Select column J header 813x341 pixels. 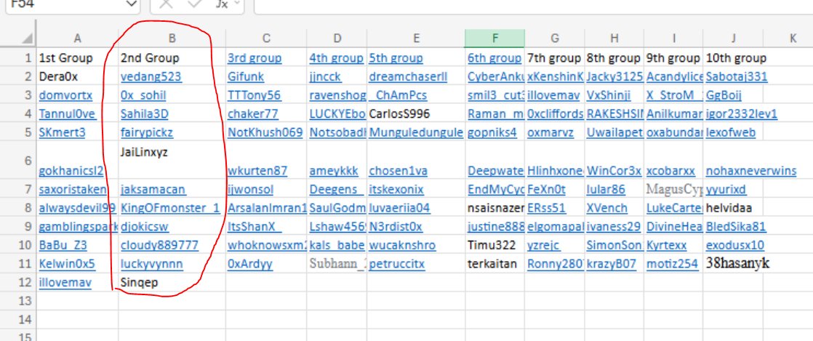[x=733, y=38]
